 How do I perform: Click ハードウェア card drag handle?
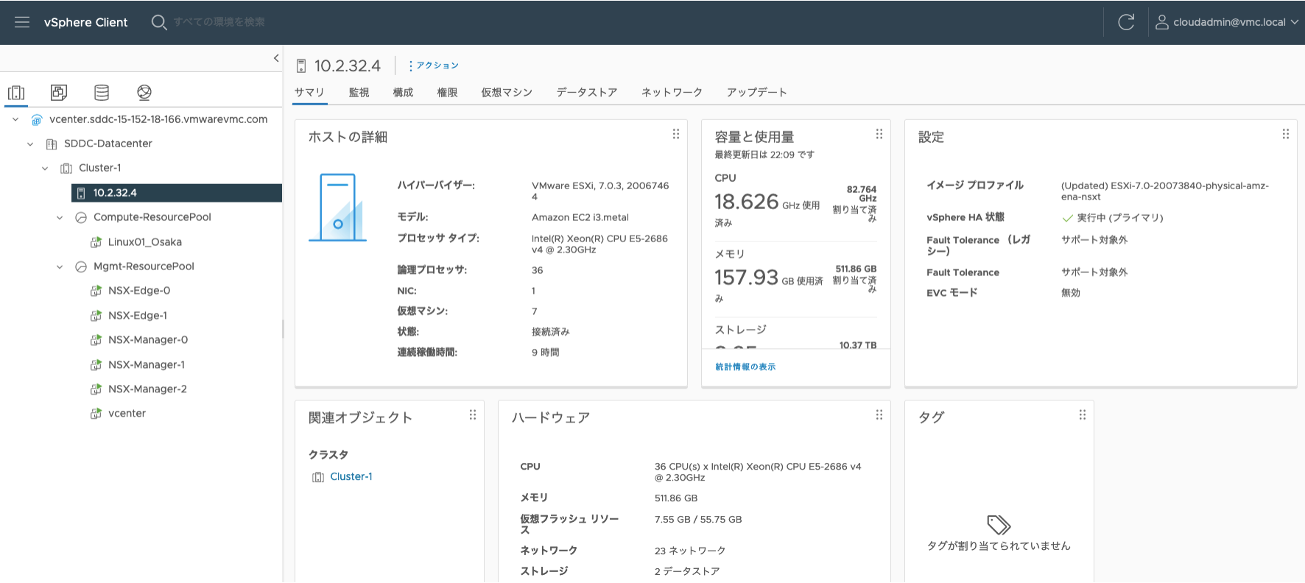[x=879, y=415]
